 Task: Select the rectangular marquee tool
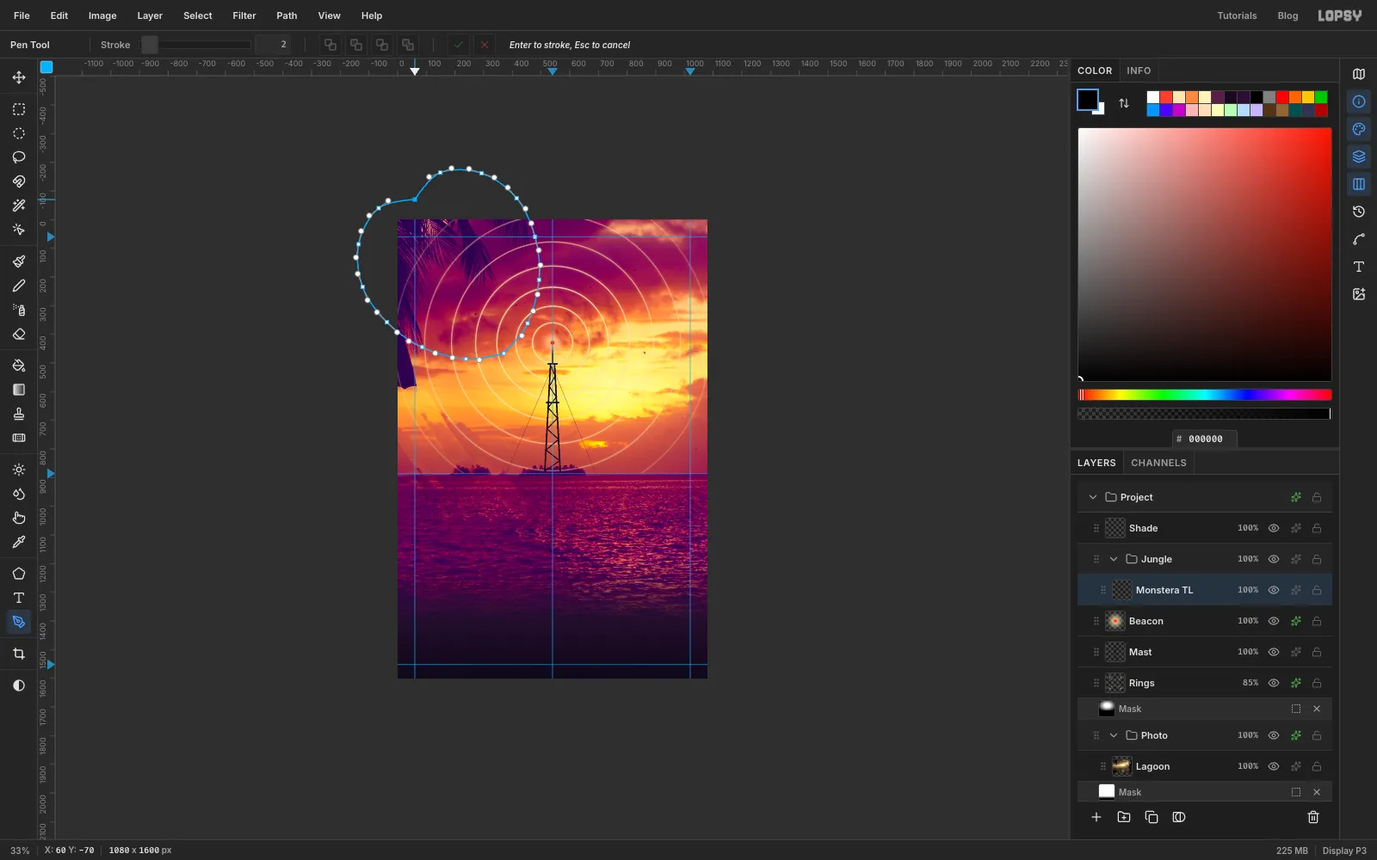tap(19, 109)
